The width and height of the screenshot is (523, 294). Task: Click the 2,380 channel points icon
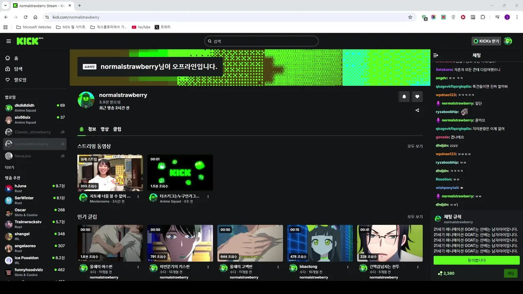(440, 274)
